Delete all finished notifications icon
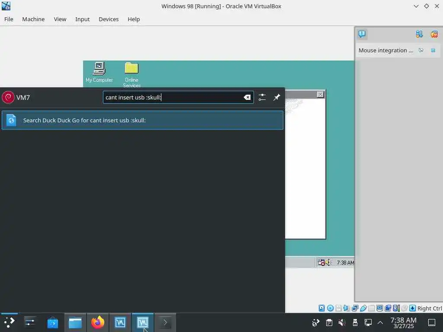 pyautogui.click(x=434, y=34)
